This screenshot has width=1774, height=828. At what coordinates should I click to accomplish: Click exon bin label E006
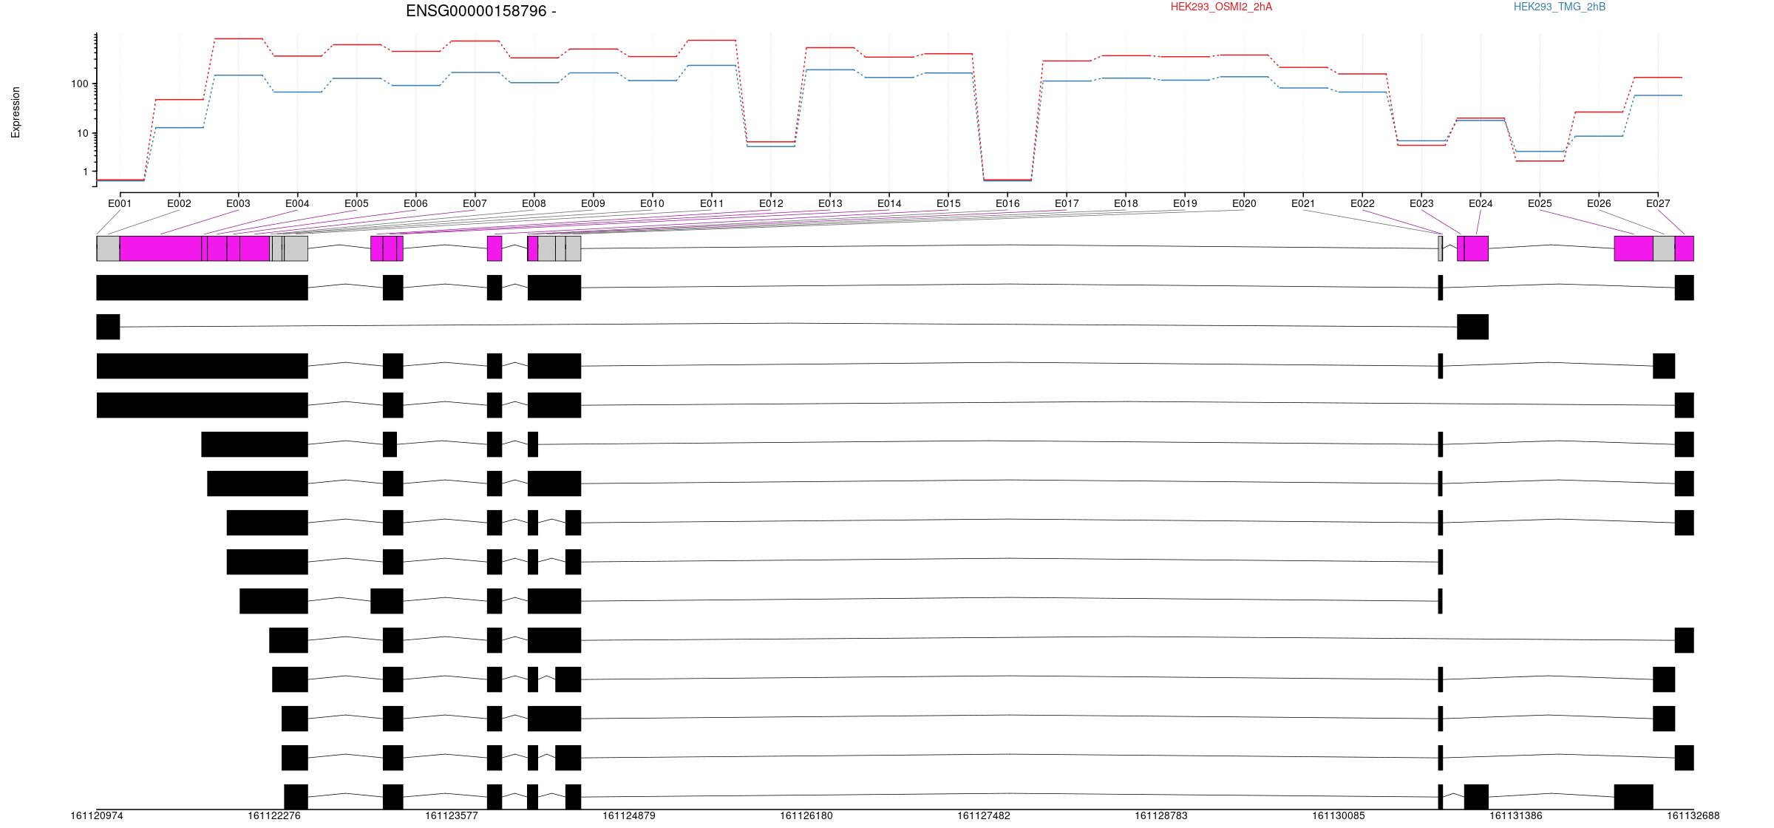(x=415, y=203)
